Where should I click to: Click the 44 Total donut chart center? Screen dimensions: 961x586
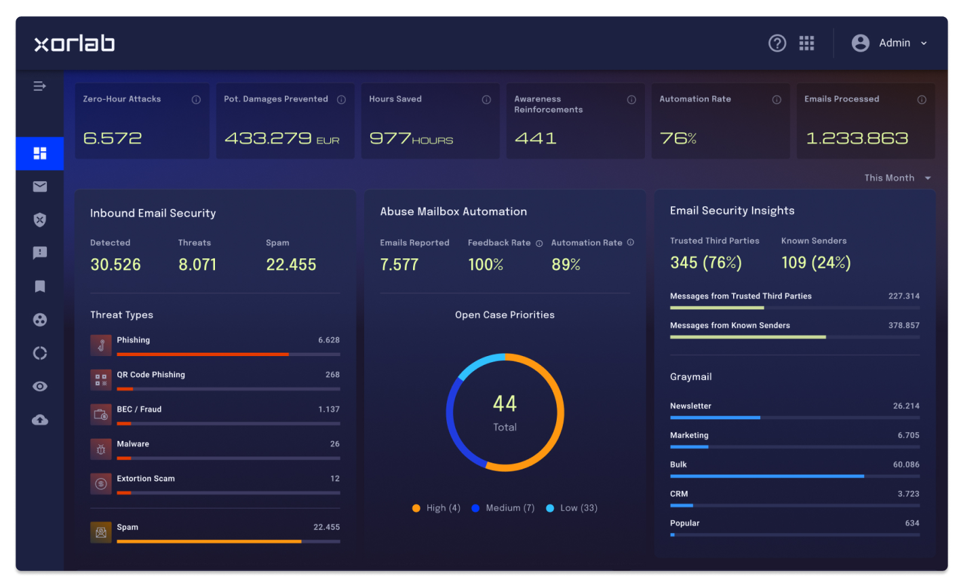click(505, 412)
